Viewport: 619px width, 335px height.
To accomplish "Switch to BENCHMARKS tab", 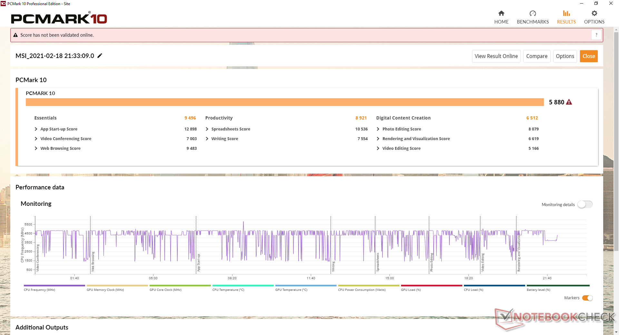I will click(x=533, y=22).
